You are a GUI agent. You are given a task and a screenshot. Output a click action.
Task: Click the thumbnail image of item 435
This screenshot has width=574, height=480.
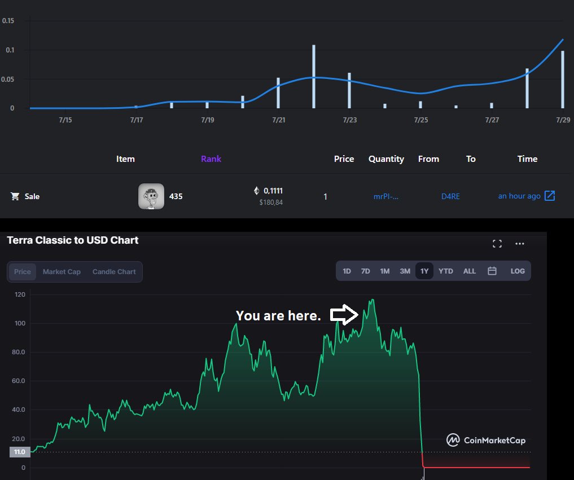[151, 196]
